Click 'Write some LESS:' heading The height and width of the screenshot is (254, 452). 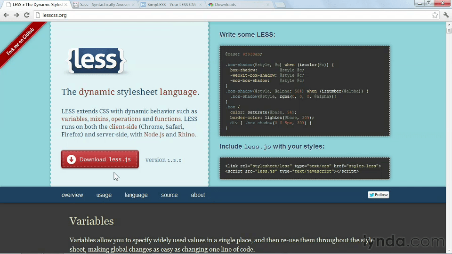(247, 34)
